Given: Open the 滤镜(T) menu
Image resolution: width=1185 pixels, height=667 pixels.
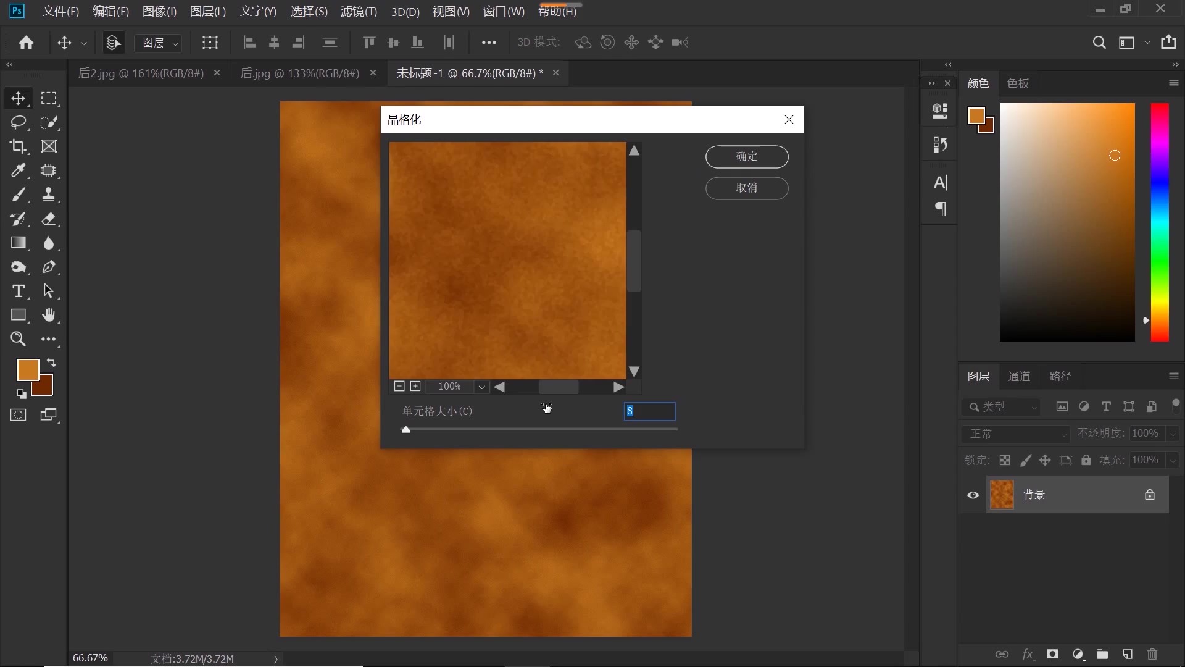Looking at the screenshot, I should 359,12.
